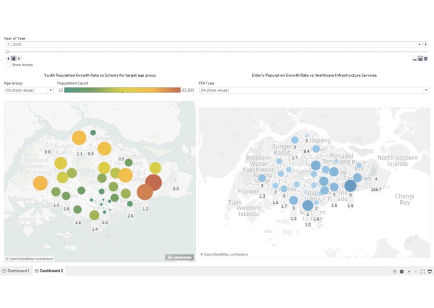Click the 83,890 maximum legend value

click(188, 90)
